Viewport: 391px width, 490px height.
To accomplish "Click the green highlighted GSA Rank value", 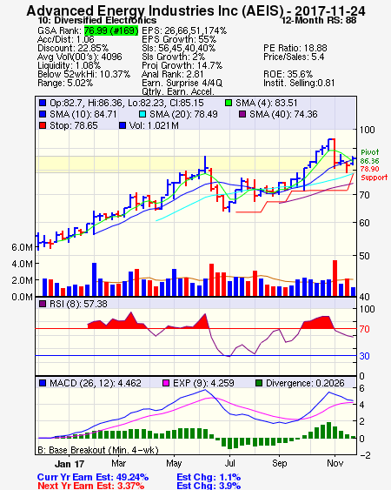I will pos(111,30).
